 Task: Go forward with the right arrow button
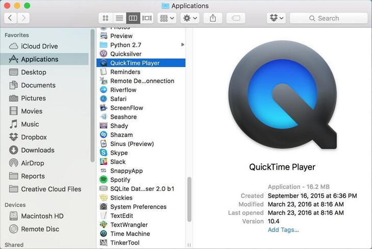[x=23, y=18]
